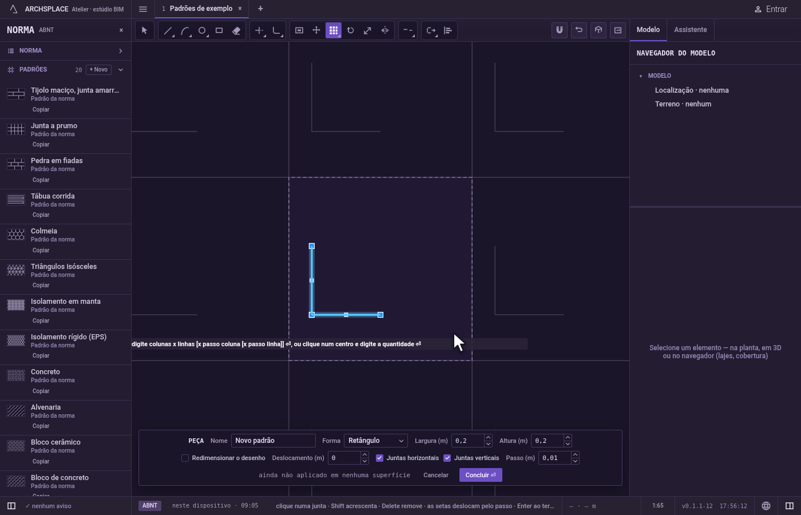Click the align left tool
This screenshot has width=801, height=515.
pos(448,30)
